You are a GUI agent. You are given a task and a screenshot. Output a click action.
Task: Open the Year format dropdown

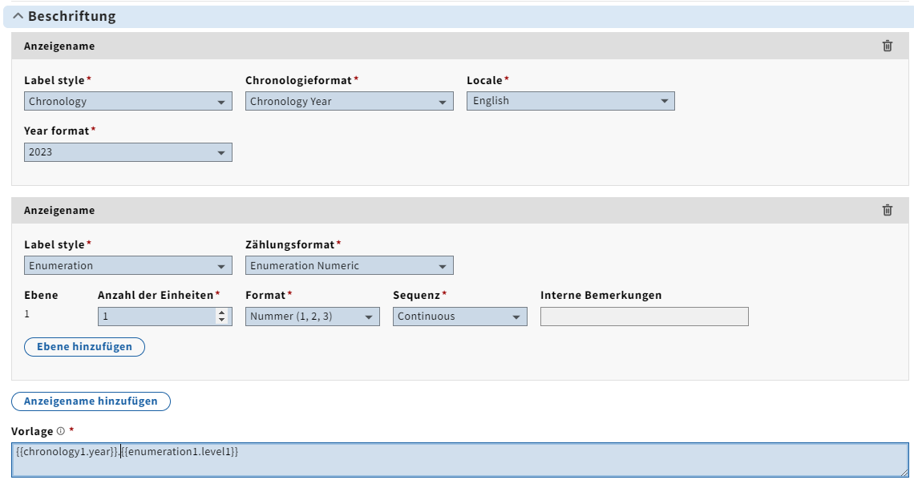coord(128,152)
